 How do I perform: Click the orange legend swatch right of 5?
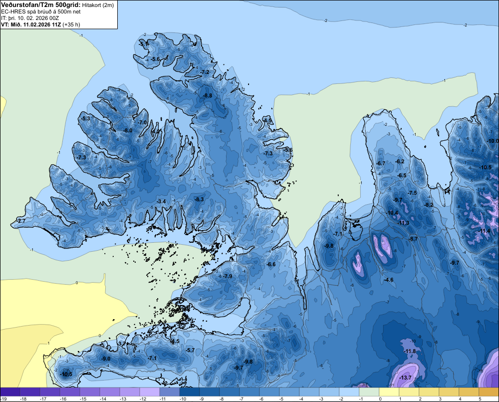(489, 392)
